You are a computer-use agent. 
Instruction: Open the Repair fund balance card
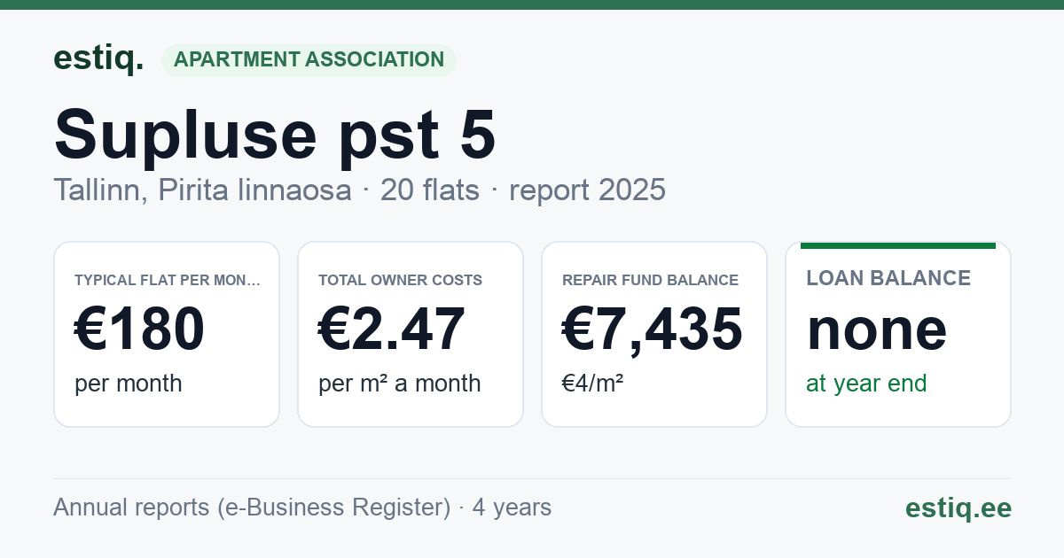654,334
